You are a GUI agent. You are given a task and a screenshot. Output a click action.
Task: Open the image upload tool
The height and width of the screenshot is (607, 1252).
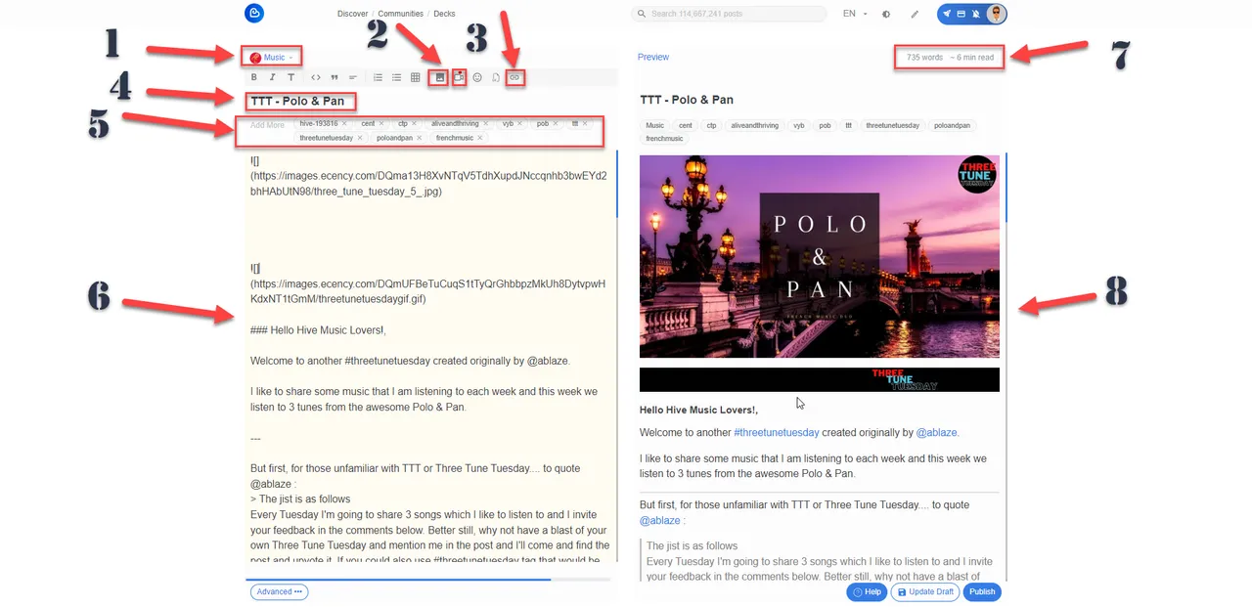click(440, 77)
